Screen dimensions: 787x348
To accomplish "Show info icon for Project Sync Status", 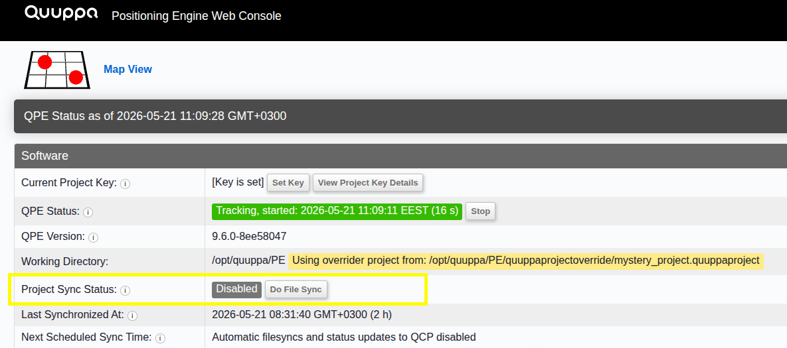I will click(x=126, y=290).
